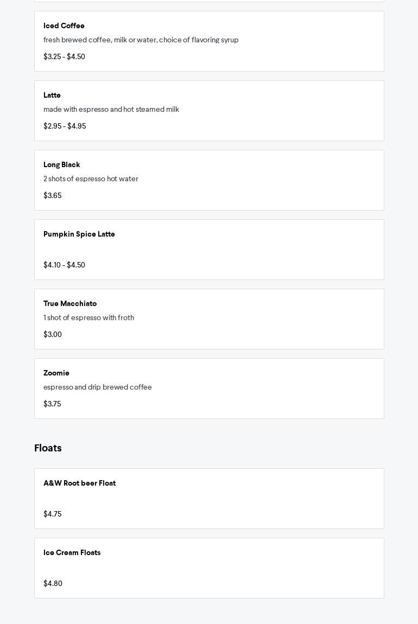The width and height of the screenshot is (418, 624).
Task: Click "2 shots of espresso hot water" text
Action: (x=91, y=179)
